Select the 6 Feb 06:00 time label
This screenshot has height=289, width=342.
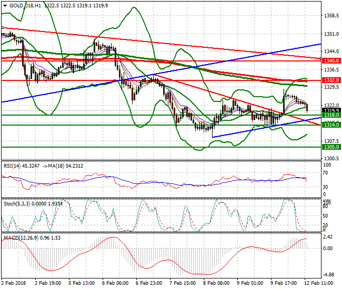click(115, 283)
